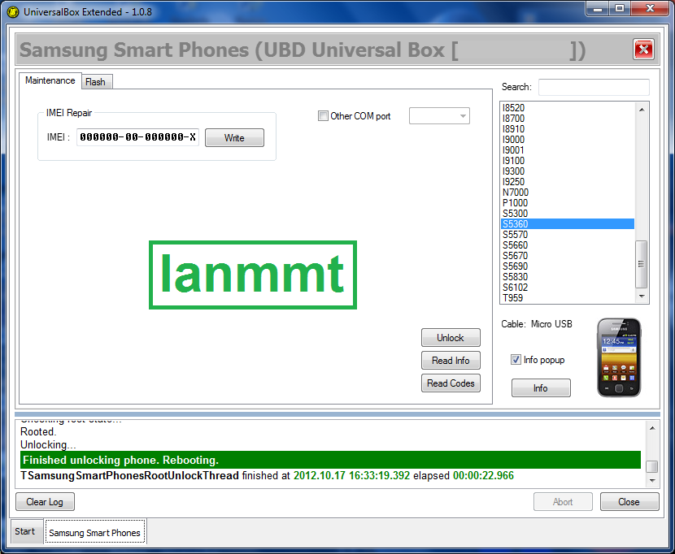Select model S5830 in the list
The height and width of the screenshot is (554, 675).
pos(568,276)
